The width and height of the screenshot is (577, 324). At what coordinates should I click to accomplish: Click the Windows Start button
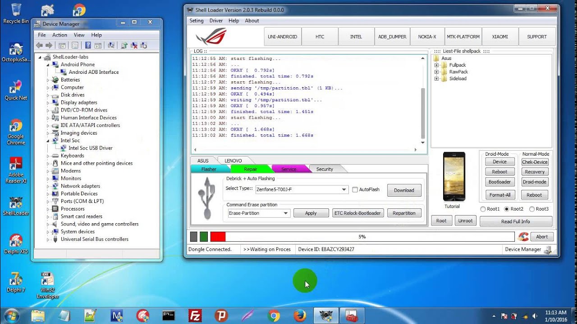click(x=12, y=315)
